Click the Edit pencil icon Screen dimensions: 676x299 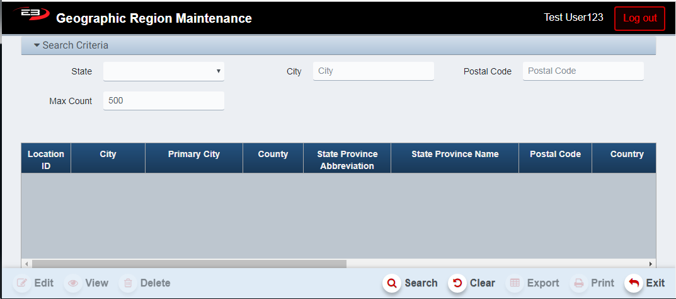pyautogui.click(x=22, y=283)
